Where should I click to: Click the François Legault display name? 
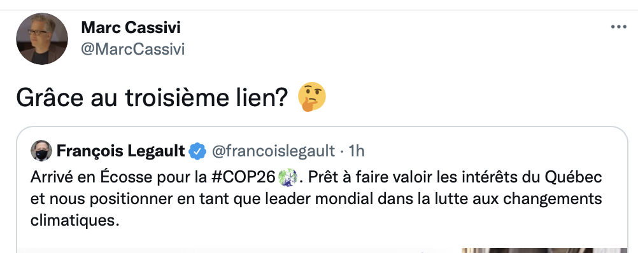pos(121,151)
